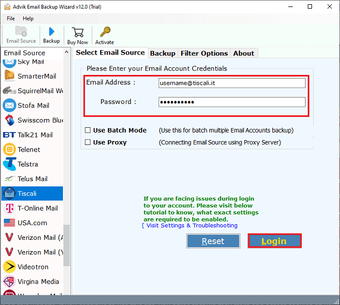The image size is (340, 305).
Task: Switch to the Select Email Source tab
Action: pos(110,53)
